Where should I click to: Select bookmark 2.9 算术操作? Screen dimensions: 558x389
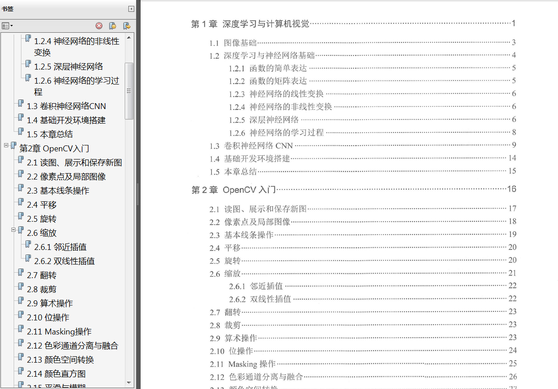tap(50, 304)
